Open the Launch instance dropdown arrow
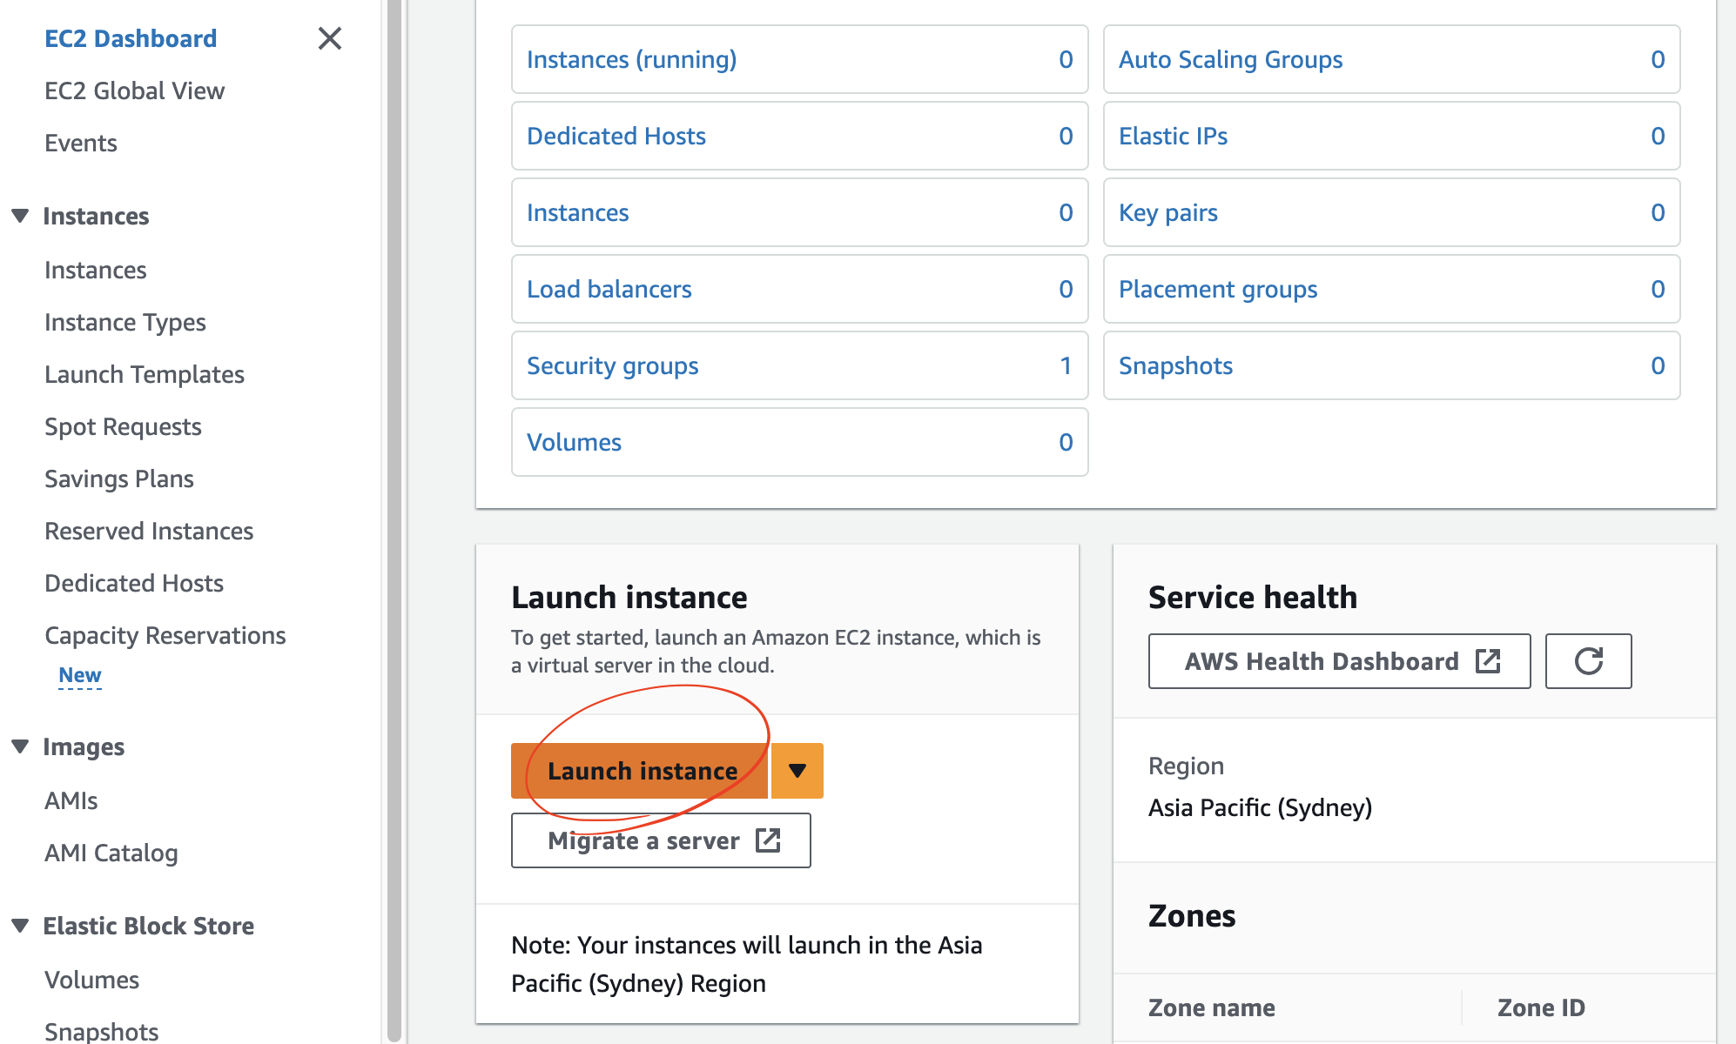This screenshot has width=1736, height=1044. click(x=797, y=771)
